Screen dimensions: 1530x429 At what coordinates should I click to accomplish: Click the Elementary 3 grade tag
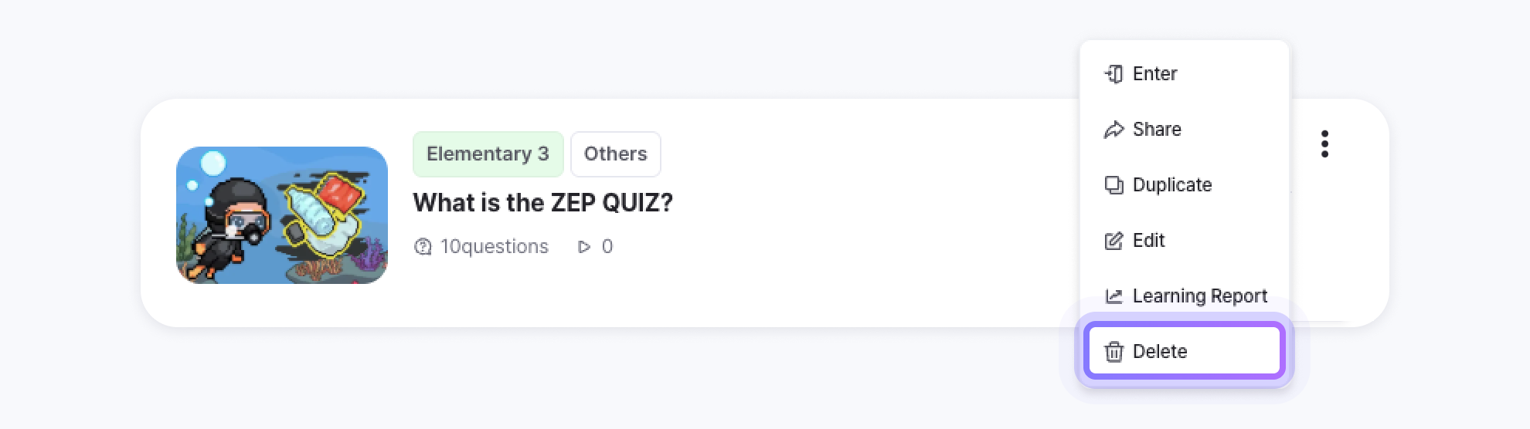488,154
